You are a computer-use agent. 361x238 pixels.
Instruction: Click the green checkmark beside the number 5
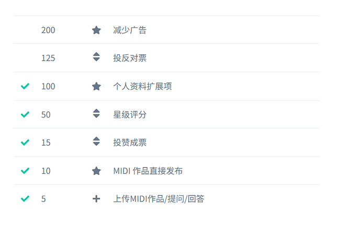(x=25, y=198)
